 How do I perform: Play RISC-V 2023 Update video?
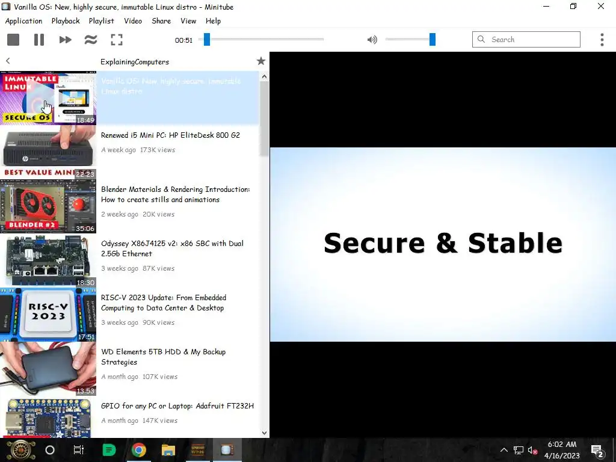click(164, 303)
